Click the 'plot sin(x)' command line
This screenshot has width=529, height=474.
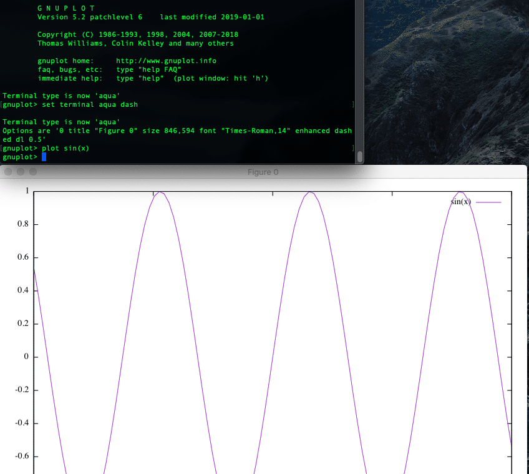pos(46,148)
